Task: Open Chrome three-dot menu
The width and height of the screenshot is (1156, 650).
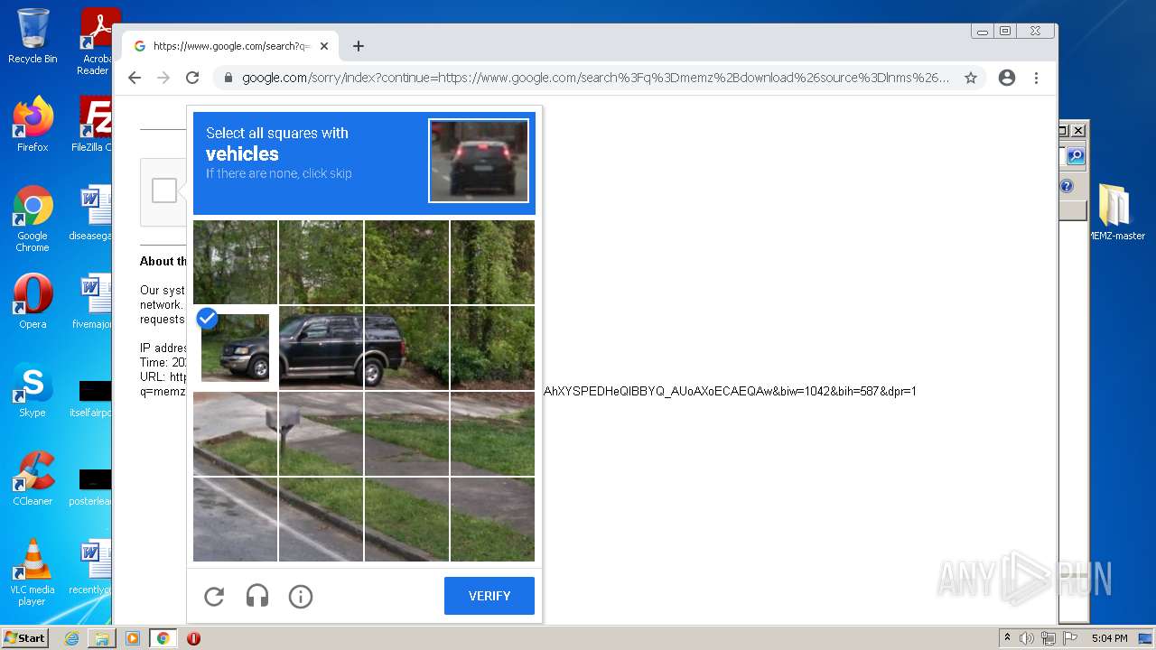Action: [1037, 78]
